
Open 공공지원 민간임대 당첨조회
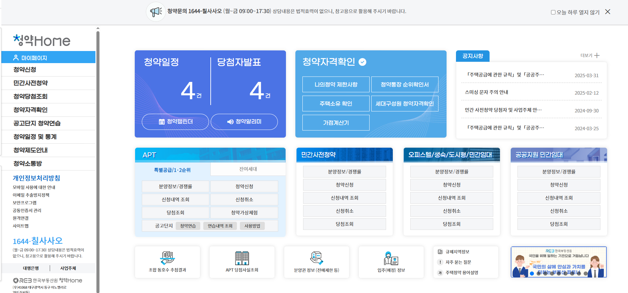559,224
